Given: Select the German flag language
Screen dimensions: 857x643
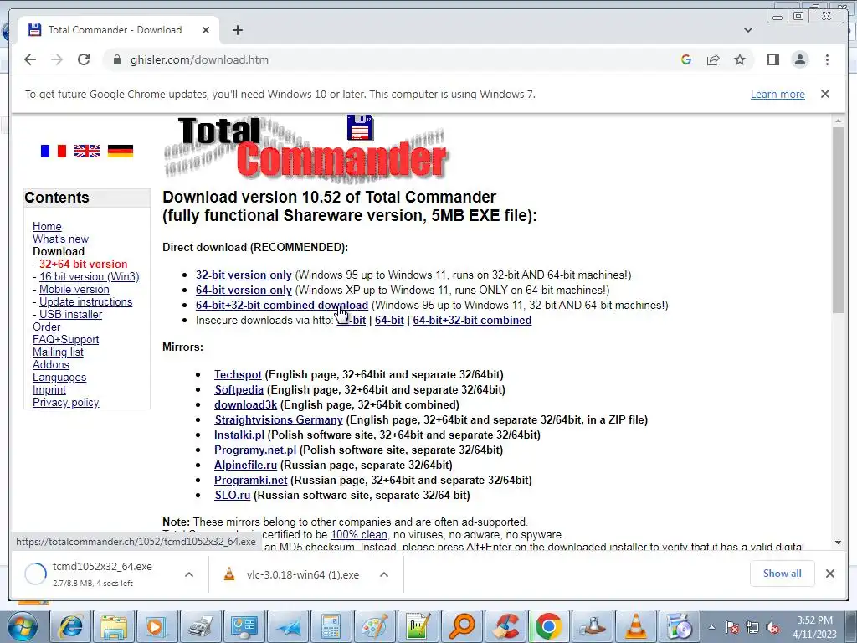Looking at the screenshot, I should [x=121, y=151].
